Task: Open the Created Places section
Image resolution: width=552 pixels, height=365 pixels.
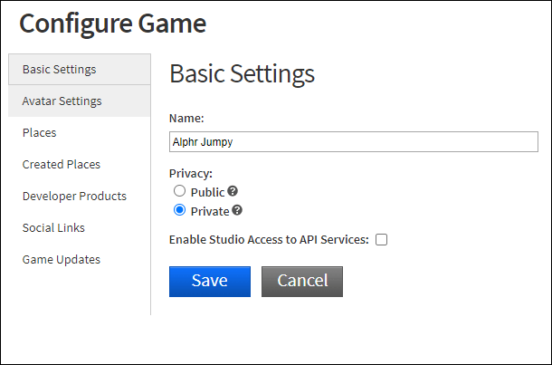Action: (62, 164)
